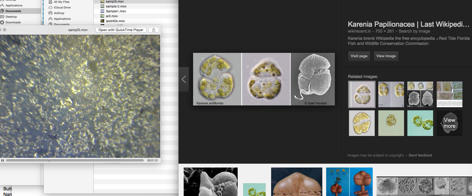Open sampl3.mov with QuickTime Player

point(121,30)
